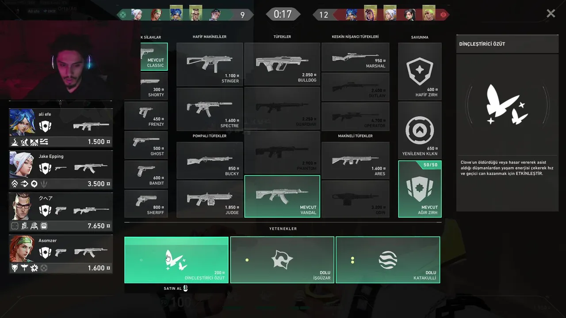Select the Outlaw sniper card
The width and height of the screenshot is (566, 318).
356,87
